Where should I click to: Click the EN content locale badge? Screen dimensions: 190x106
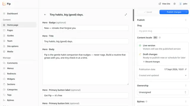[155, 37]
